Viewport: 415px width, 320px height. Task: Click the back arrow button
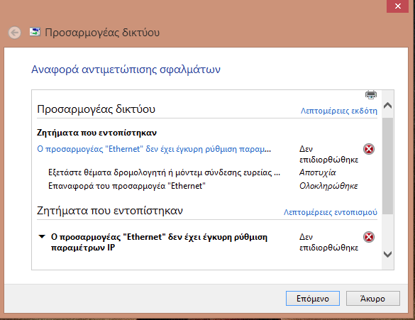coord(15,33)
